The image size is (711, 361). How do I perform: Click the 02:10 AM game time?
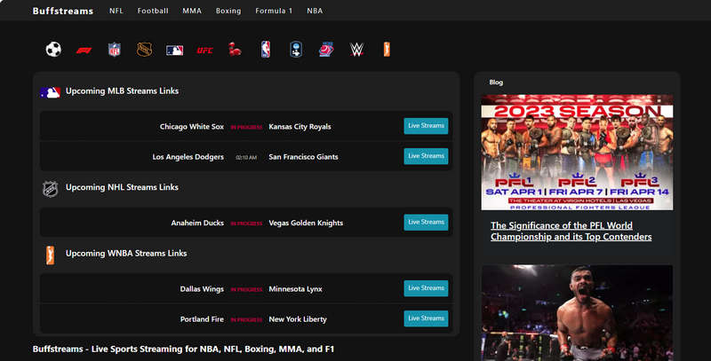click(x=246, y=157)
